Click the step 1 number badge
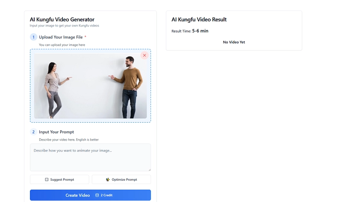The width and height of the screenshot is (342, 202). tap(33, 37)
